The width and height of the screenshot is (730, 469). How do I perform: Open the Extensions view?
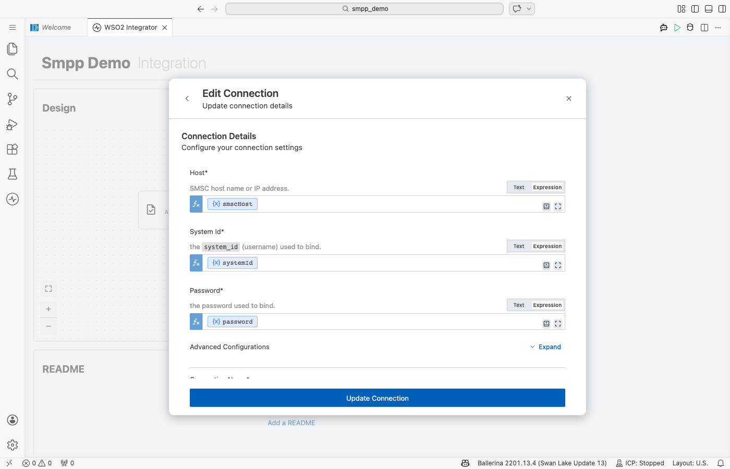pyautogui.click(x=13, y=149)
